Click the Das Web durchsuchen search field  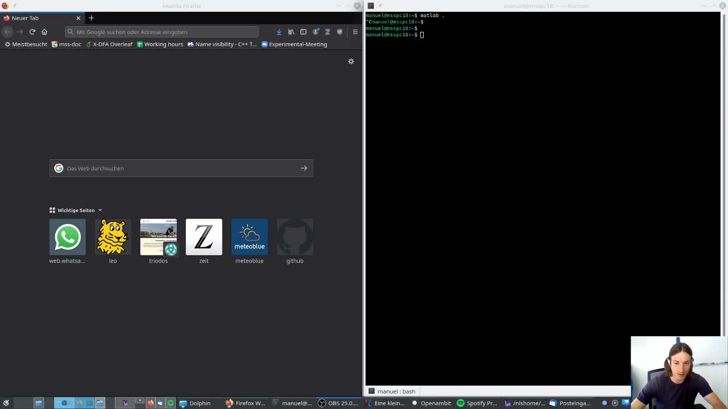pyautogui.click(x=171, y=168)
